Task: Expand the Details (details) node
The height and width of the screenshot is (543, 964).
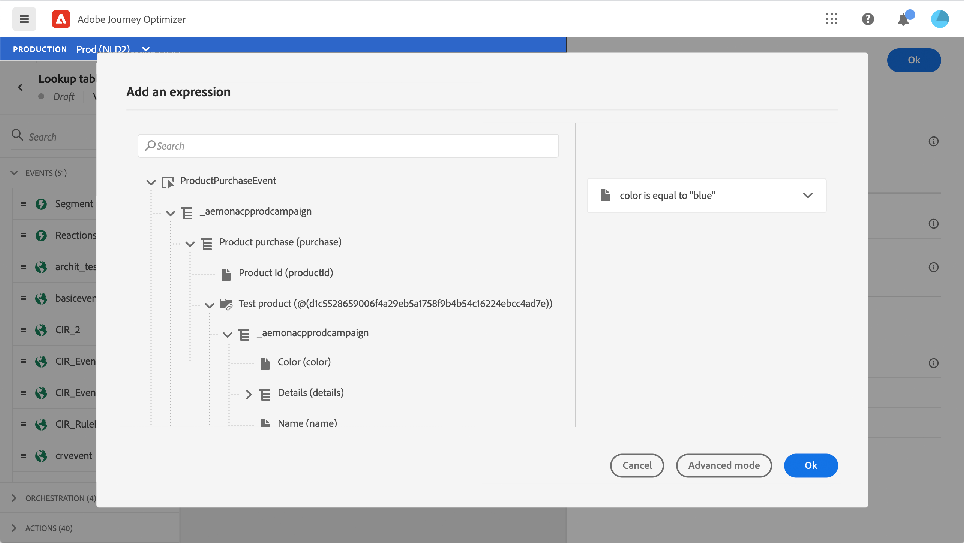Action: 248,394
